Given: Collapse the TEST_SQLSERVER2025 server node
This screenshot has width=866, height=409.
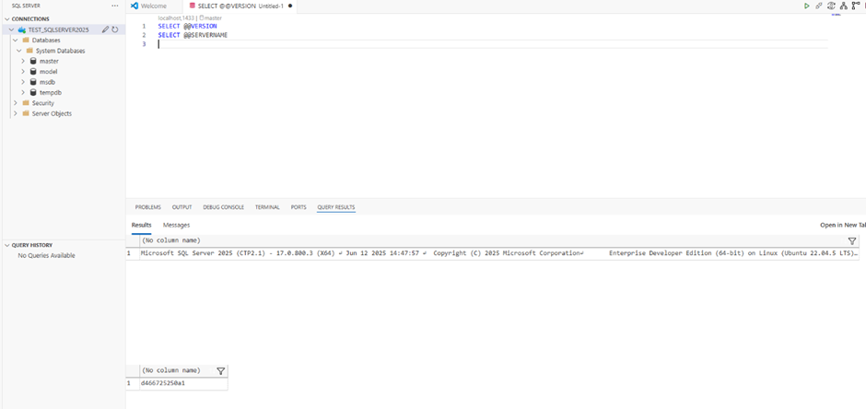Looking at the screenshot, I should [11, 29].
